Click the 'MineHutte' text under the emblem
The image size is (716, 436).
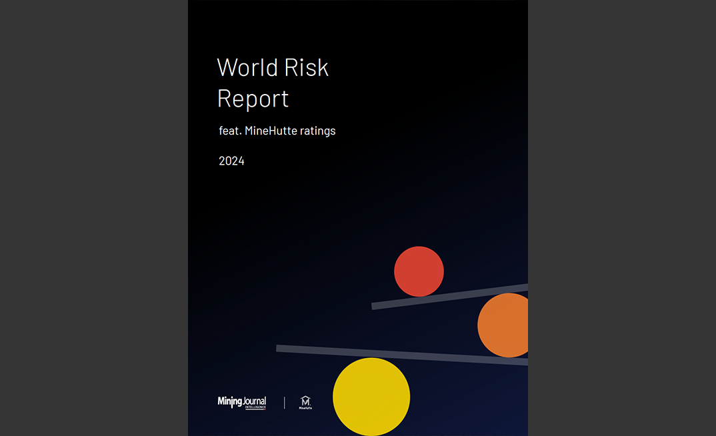click(305, 407)
